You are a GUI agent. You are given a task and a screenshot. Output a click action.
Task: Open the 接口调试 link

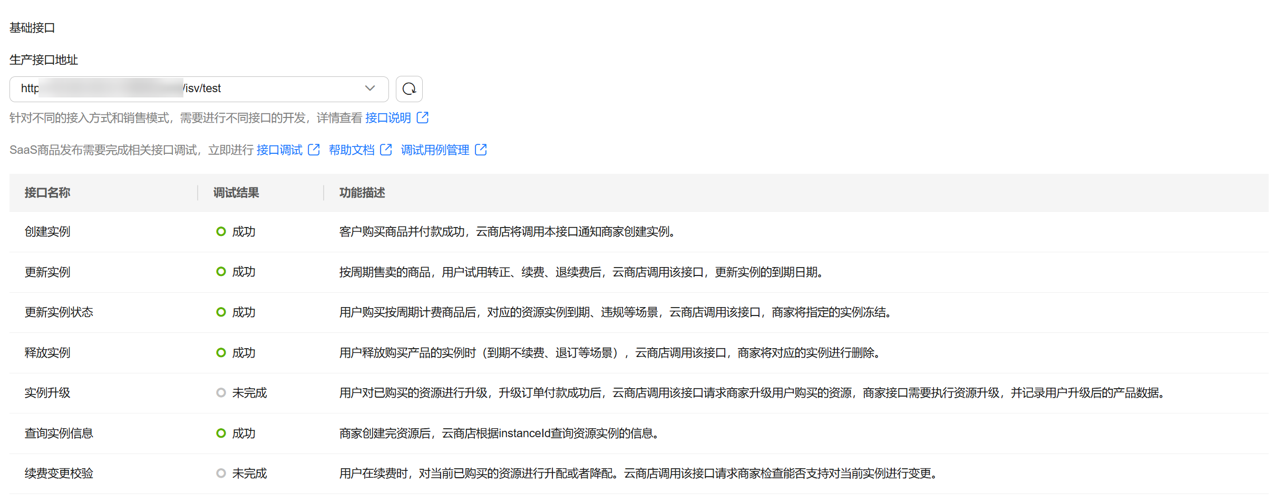[x=279, y=150]
